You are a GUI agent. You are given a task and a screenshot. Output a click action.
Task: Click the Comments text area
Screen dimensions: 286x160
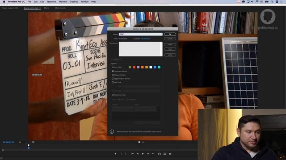(141, 49)
